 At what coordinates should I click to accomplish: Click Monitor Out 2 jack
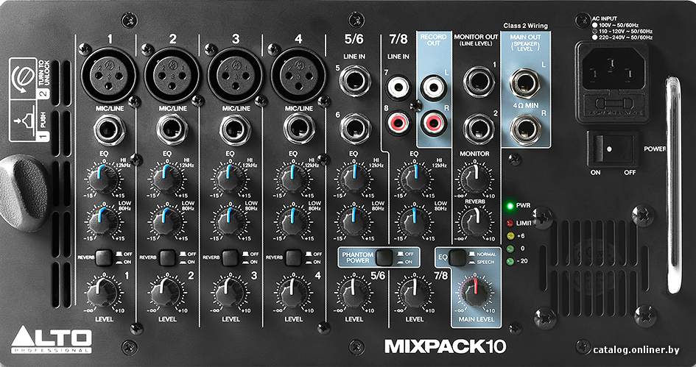pos(479,129)
